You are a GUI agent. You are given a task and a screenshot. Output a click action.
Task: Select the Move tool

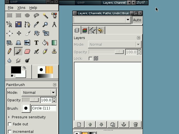[x=18, y=33]
